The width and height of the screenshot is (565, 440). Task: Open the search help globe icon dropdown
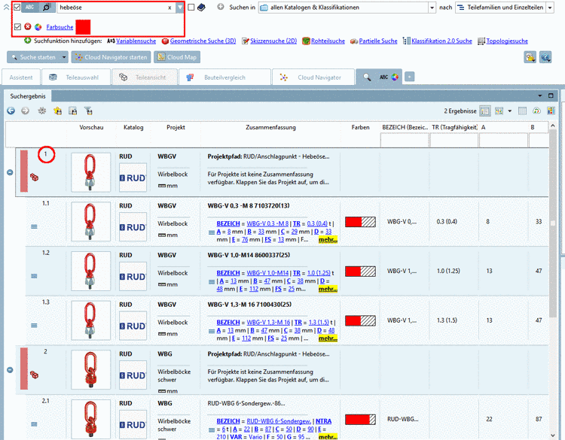click(545, 57)
